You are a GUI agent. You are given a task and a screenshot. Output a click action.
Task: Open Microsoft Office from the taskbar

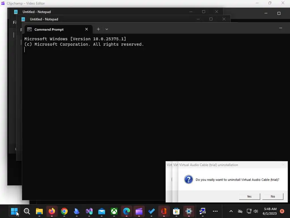[x=164, y=211]
